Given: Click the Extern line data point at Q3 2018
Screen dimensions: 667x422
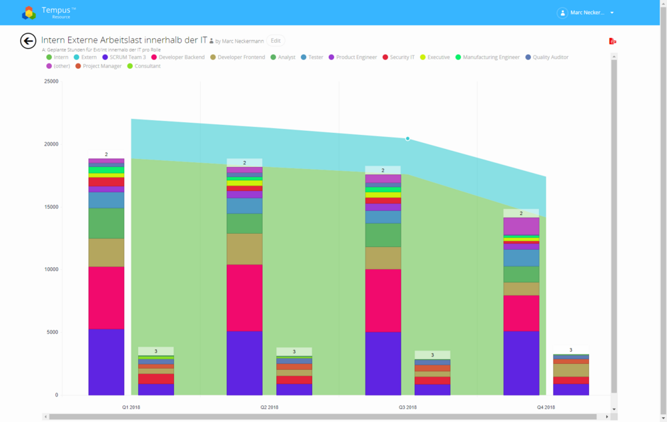Looking at the screenshot, I should pos(408,139).
